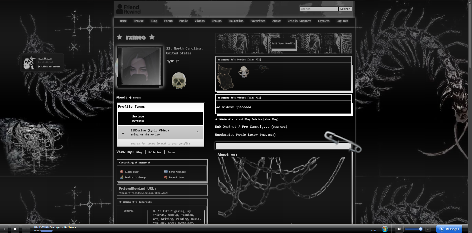
Task: Open the Browse nav item
Action: coord(138,21)
